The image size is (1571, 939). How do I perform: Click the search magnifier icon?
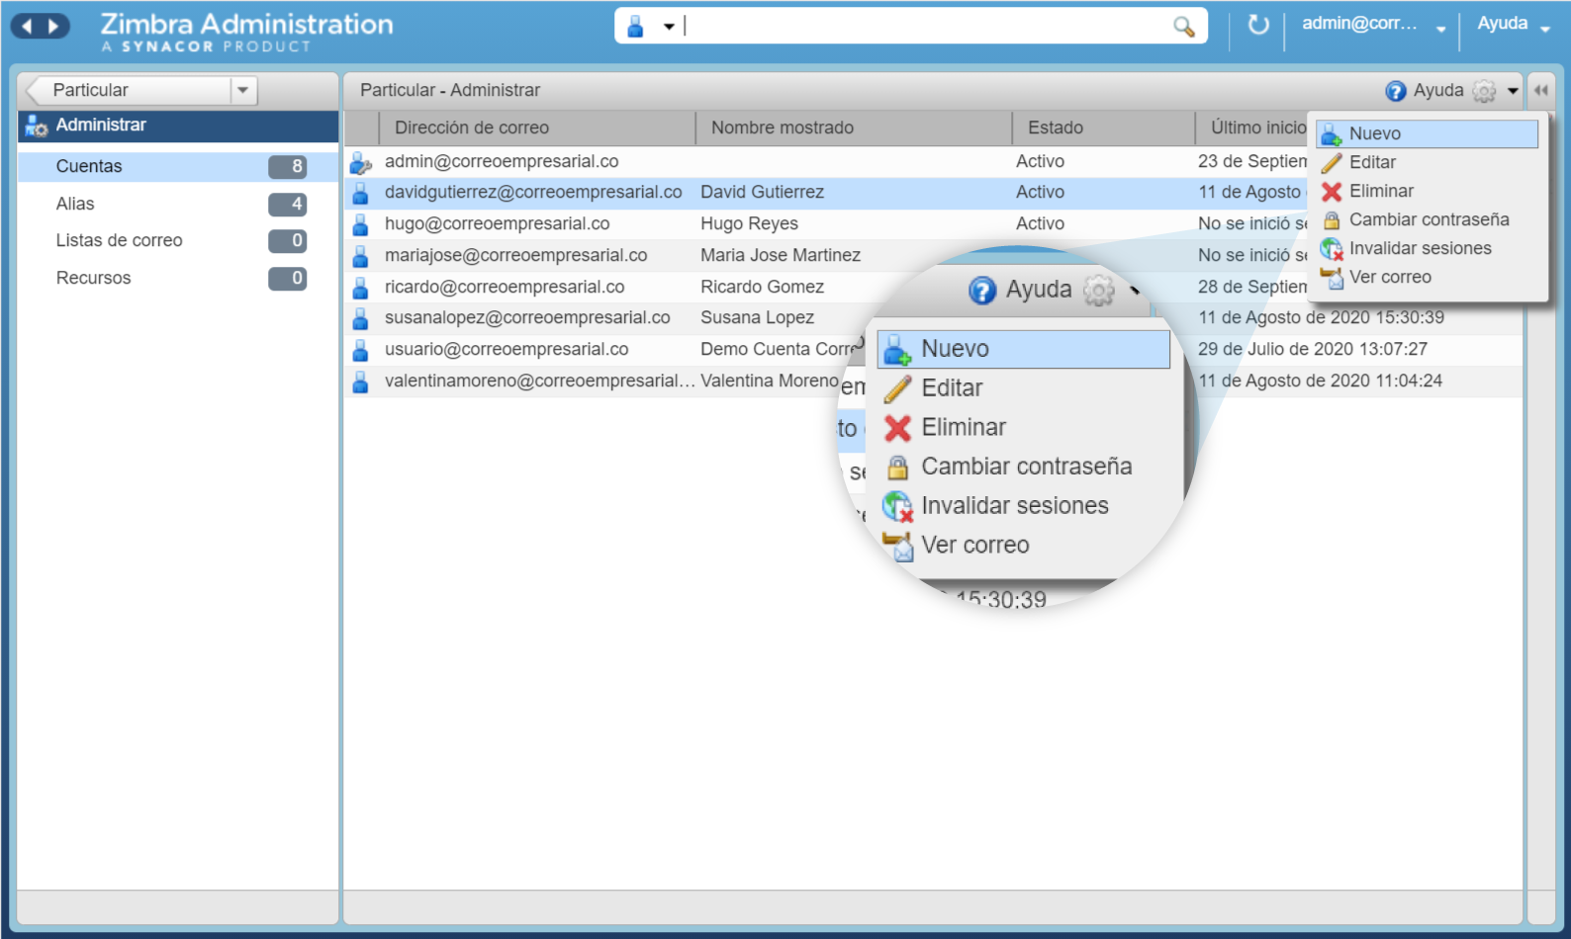click(x=1183, y=27)
